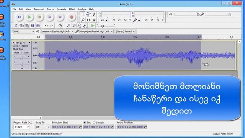Select the Time Shift tool
Screen dimensions: 245x138
click(x=88, y=20)
